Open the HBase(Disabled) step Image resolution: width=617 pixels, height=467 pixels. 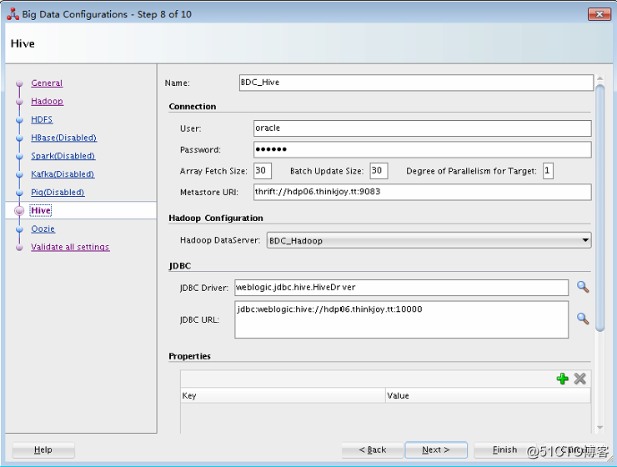(63, 138)
